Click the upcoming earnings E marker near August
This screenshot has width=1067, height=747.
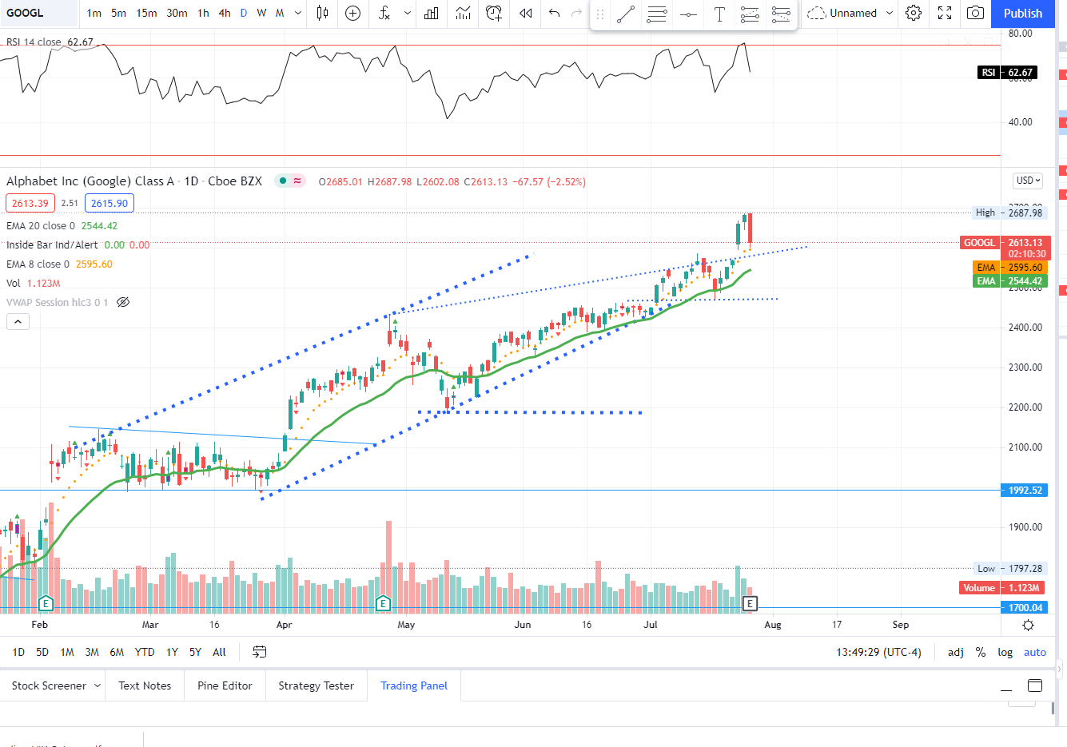[x=750, y=603]
